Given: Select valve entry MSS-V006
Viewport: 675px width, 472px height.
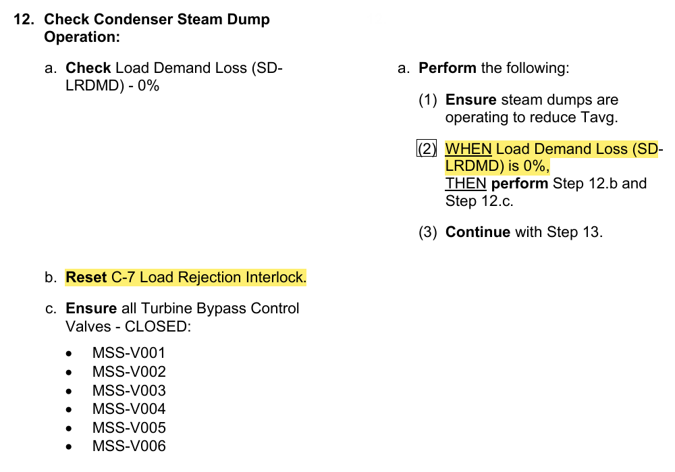Looking at the screenshot, I should 129,446.
